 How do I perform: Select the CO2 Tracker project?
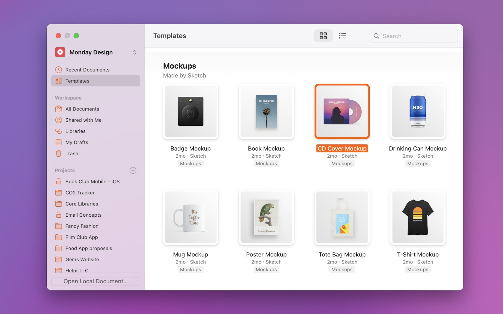click(x=80, y=193)
